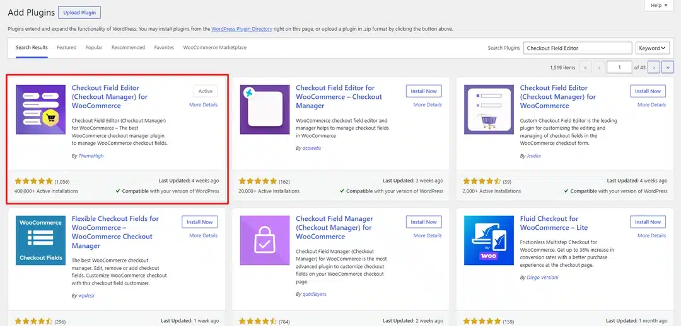This screenshot has height=326, width=681.
Task: Click the current page number field
Action: pyautogui.click(x=619, y=67)
